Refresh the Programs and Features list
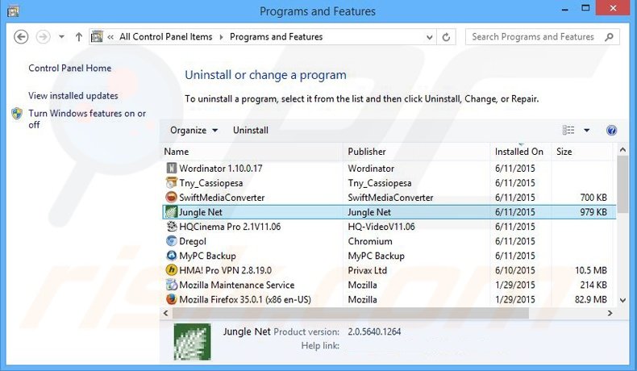This screenshot has width=637, height=371. [x=446, y=37]
